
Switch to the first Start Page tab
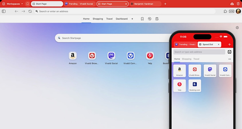coord(47,4)
